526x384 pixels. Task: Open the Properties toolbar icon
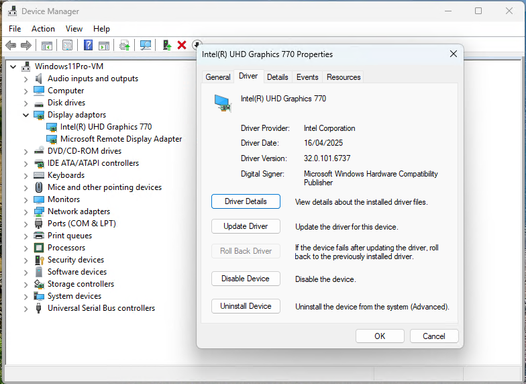[x=67, y=46]
